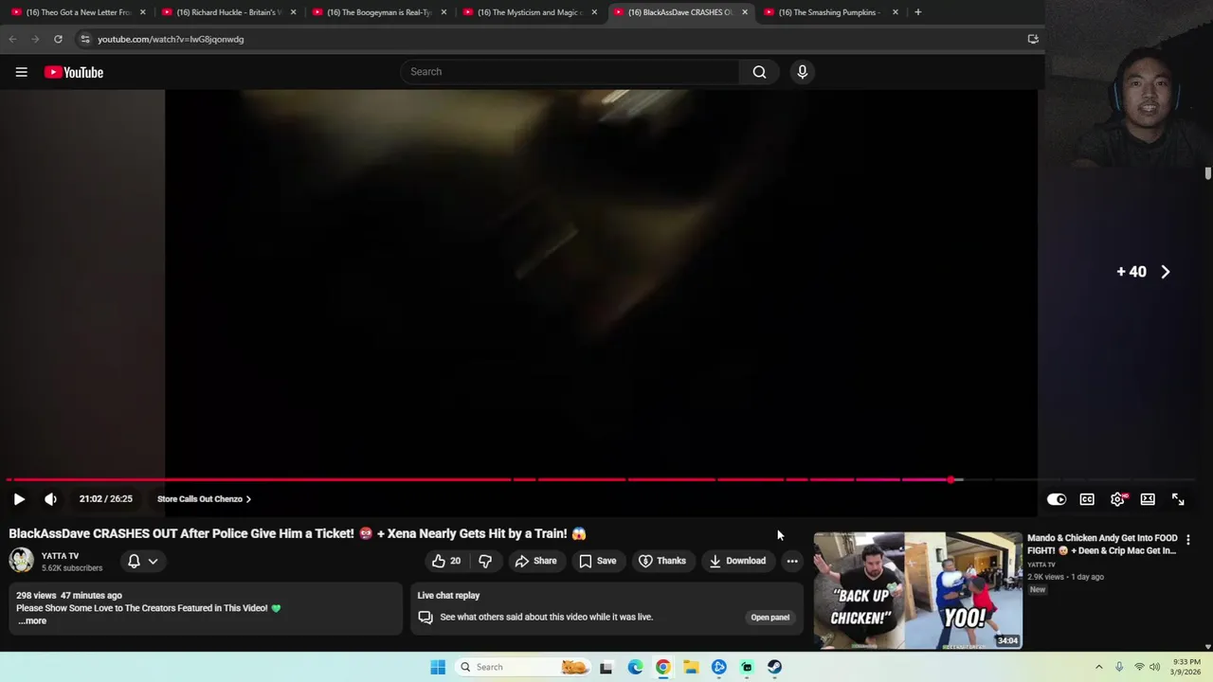The width and height of the screenshot is (1213, 682).
Task: Download the video
Action: point(737,561)
